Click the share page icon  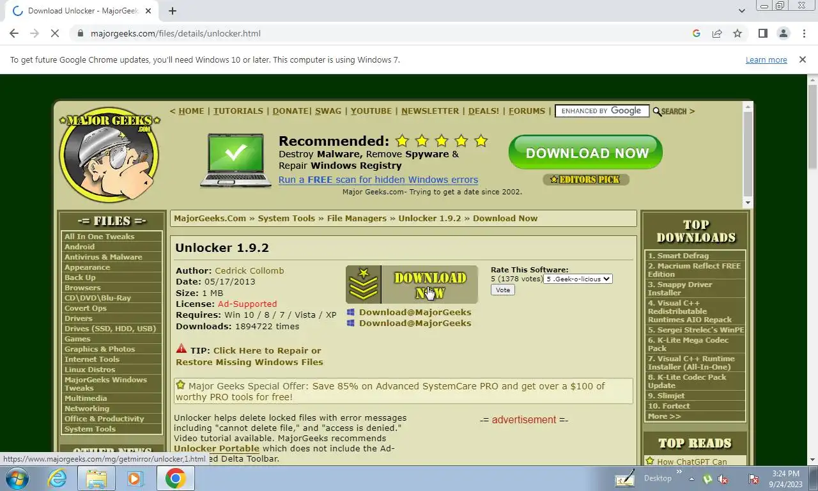tap(717, 33)
